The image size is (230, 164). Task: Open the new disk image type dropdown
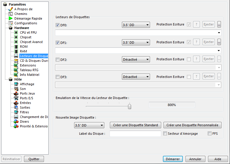[x=89, y=125]
